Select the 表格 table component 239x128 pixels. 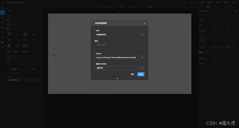pyautogui.click(x=9, y=36)
